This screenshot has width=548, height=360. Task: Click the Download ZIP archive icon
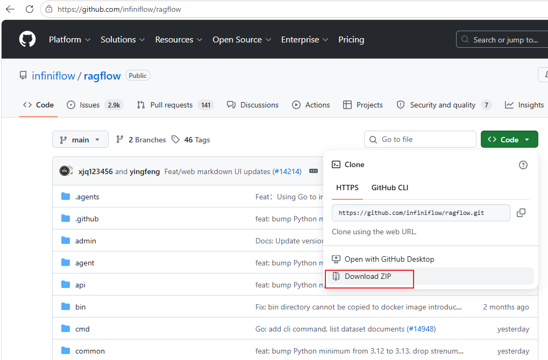tap(336, 276)
